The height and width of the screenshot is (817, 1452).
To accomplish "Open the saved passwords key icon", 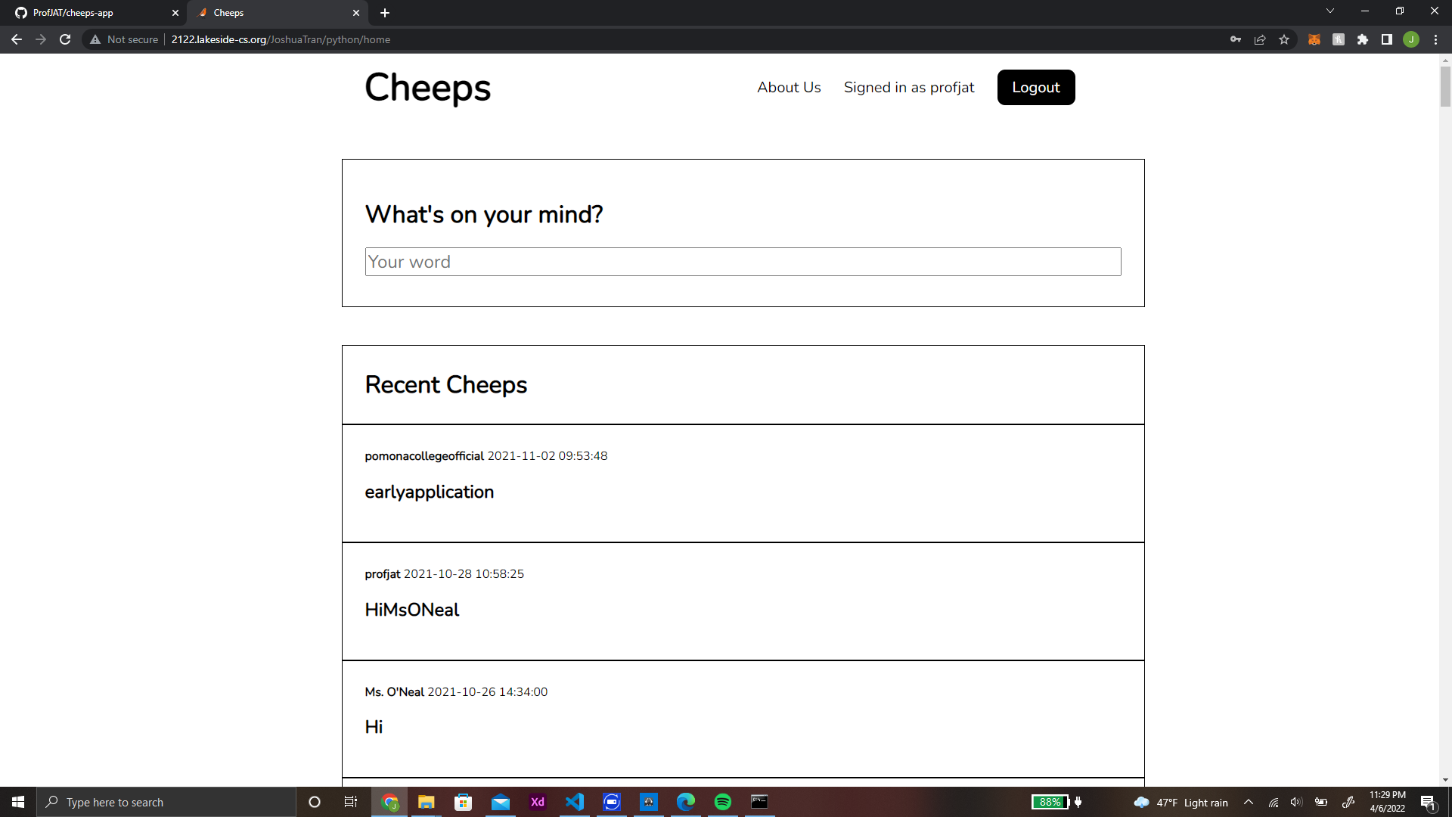I will [x=1236, y=39].
